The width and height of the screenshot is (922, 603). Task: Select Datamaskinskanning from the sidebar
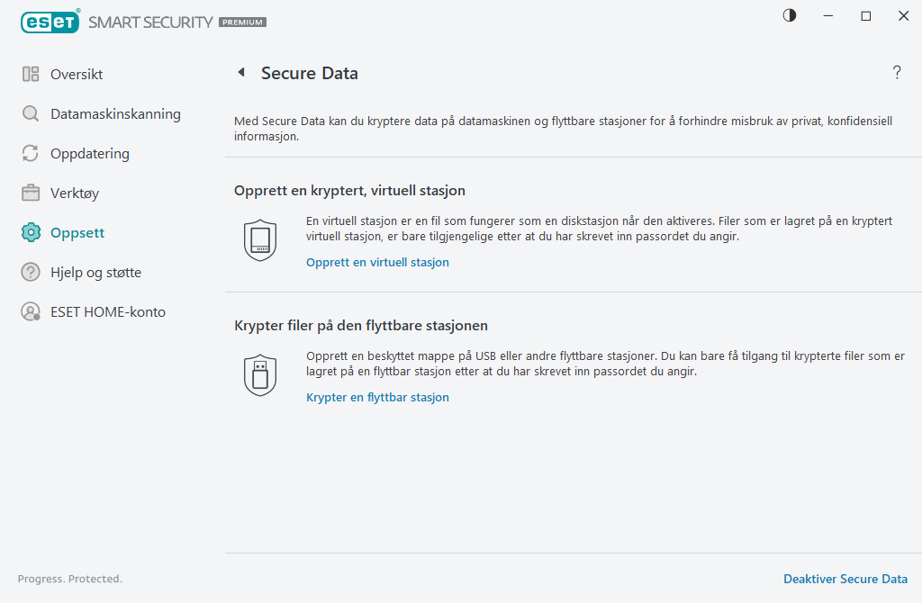pos(116,113)
